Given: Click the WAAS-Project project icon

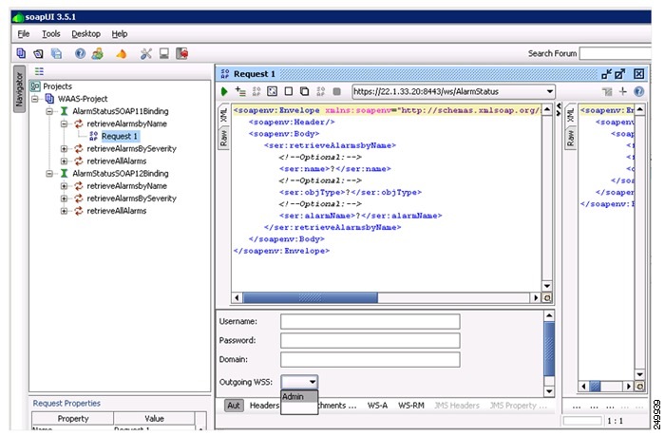Looking at the screenshot, I should coord(49,99).
